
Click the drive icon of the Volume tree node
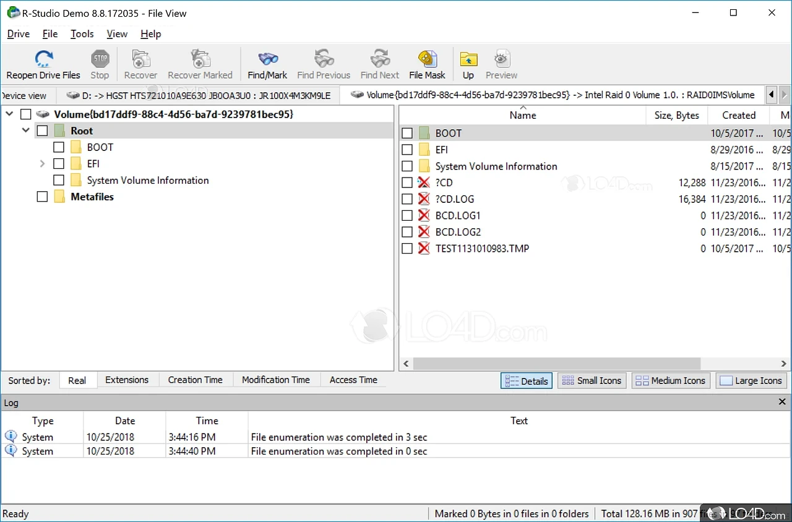pyautogui.click(x=43, y=114)
